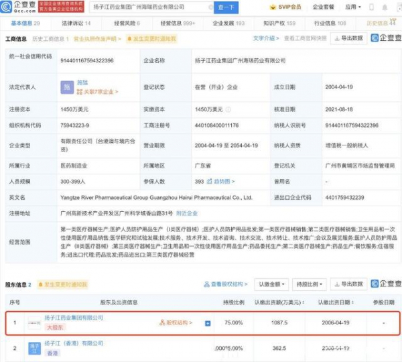402x362 pixels.
Task: Expand 持股比例 dropdown
Action: tap(309, 284)
